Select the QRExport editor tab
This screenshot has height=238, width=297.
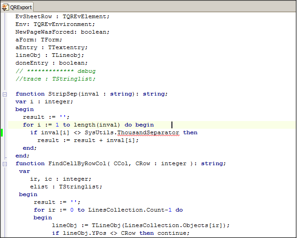tap(17, 7)
